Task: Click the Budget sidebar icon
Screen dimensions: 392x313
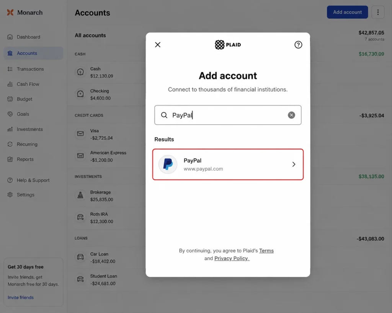Action: (10, 99)
